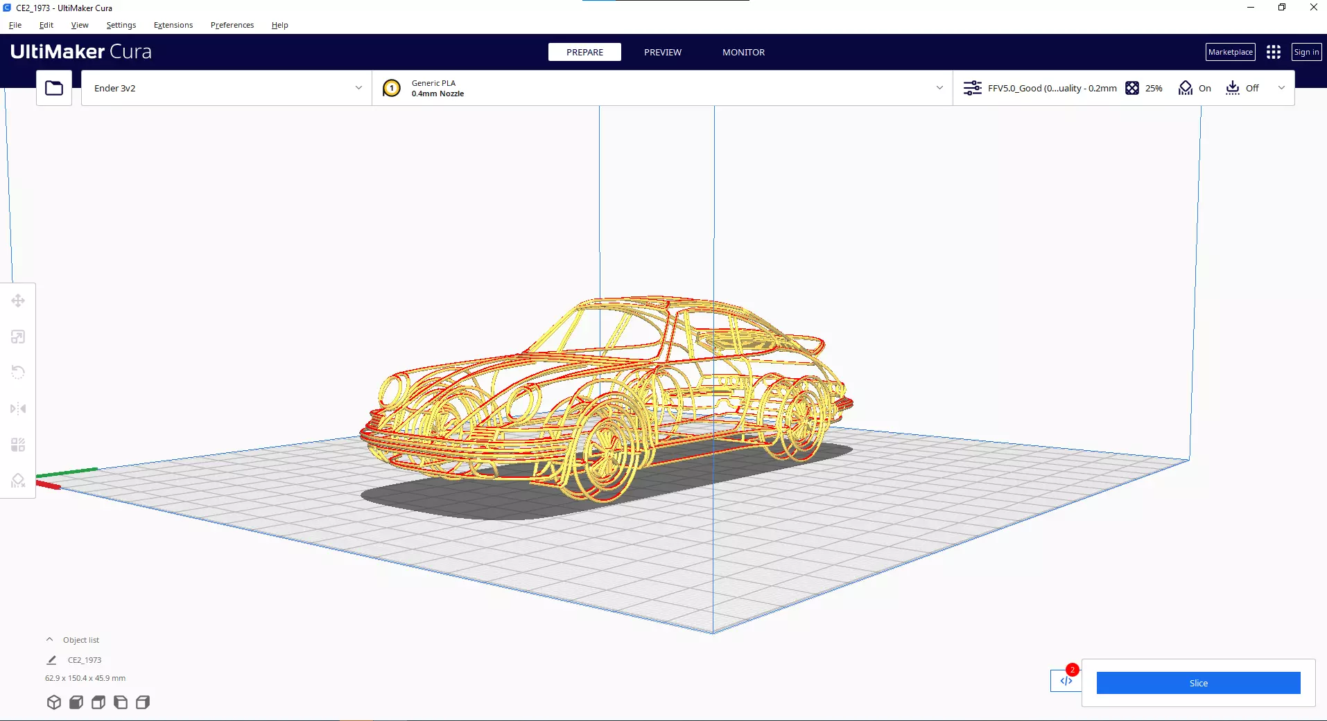Click the adhesion Off indicator

coord(1242,88)
